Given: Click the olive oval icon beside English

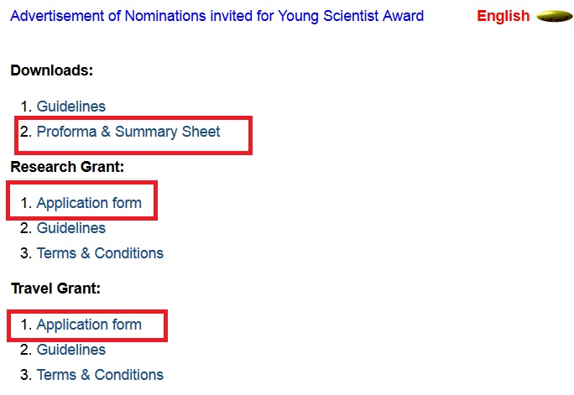Looking at the screenshot, I should point(554,16).
